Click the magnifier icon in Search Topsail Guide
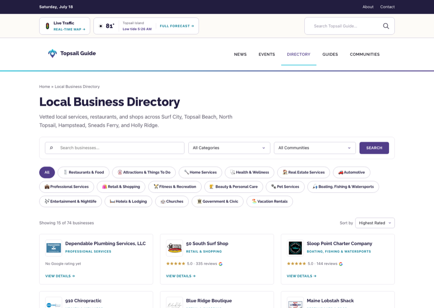 pyautogui.click(x=386, y=26)
